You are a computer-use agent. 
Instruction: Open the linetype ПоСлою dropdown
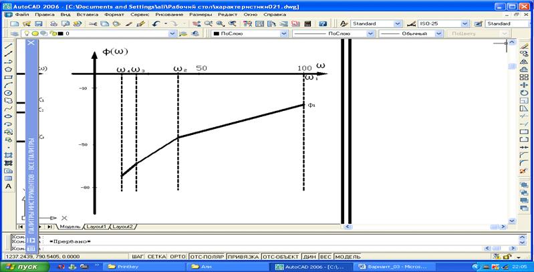pos(370,33)
